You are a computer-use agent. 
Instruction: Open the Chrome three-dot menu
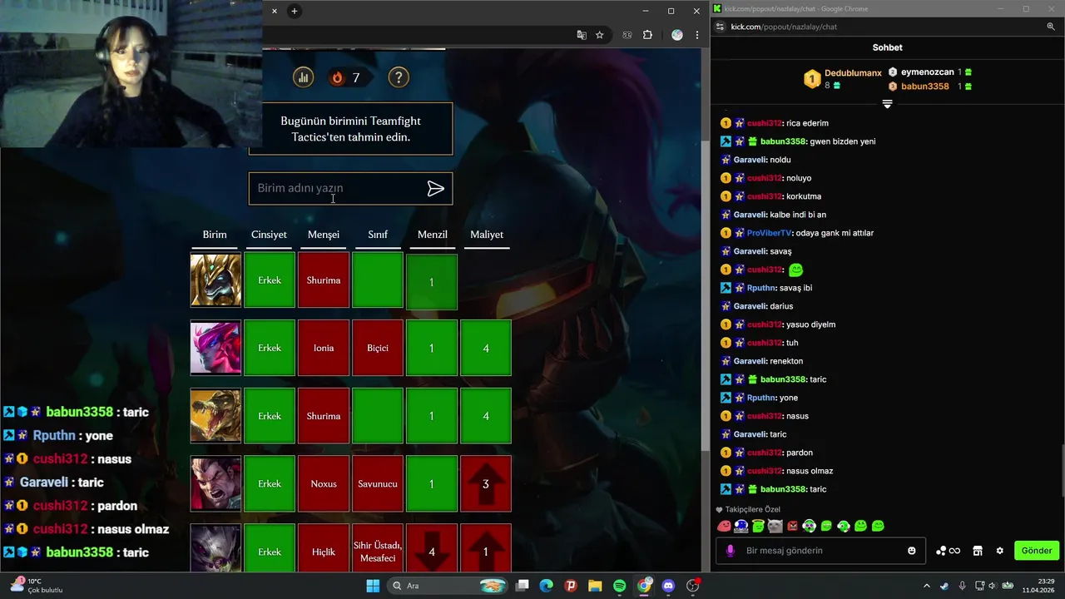click(x=696, y=35)
